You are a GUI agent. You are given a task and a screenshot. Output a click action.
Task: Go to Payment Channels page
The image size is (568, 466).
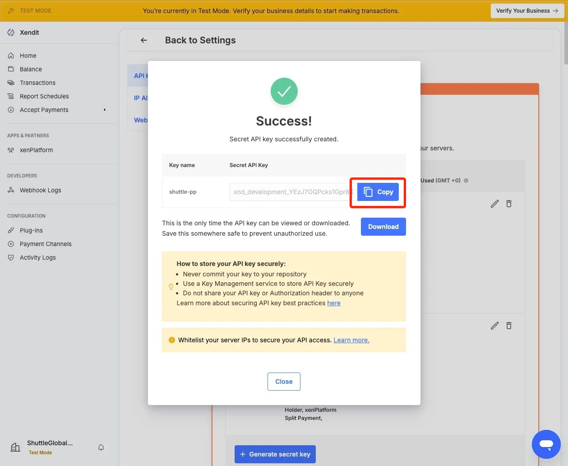pyautogui.click(x=46, y=244)
